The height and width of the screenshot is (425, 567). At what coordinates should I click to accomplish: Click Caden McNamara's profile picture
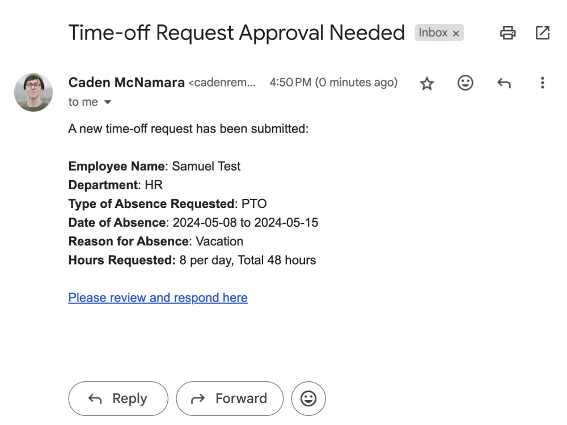tap(33, 92)
